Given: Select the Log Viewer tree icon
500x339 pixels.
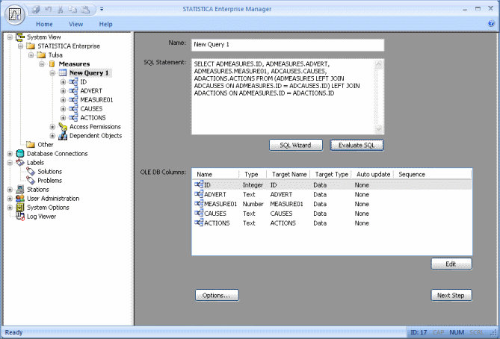Looking at the screenshot, I should [x=20, y=217].
